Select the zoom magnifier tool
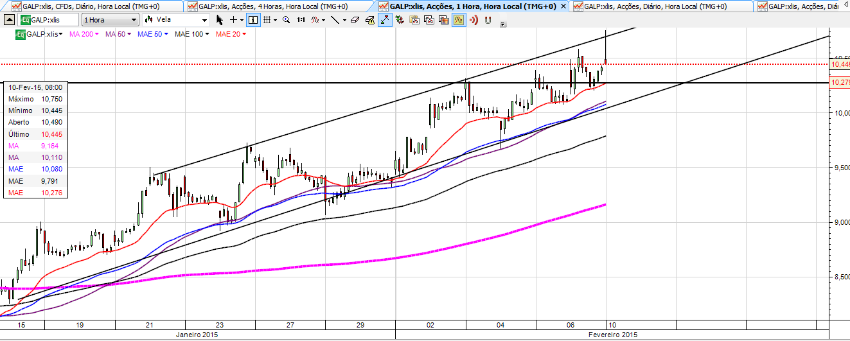This screenshot has width=850, height=341. (287, 20)
